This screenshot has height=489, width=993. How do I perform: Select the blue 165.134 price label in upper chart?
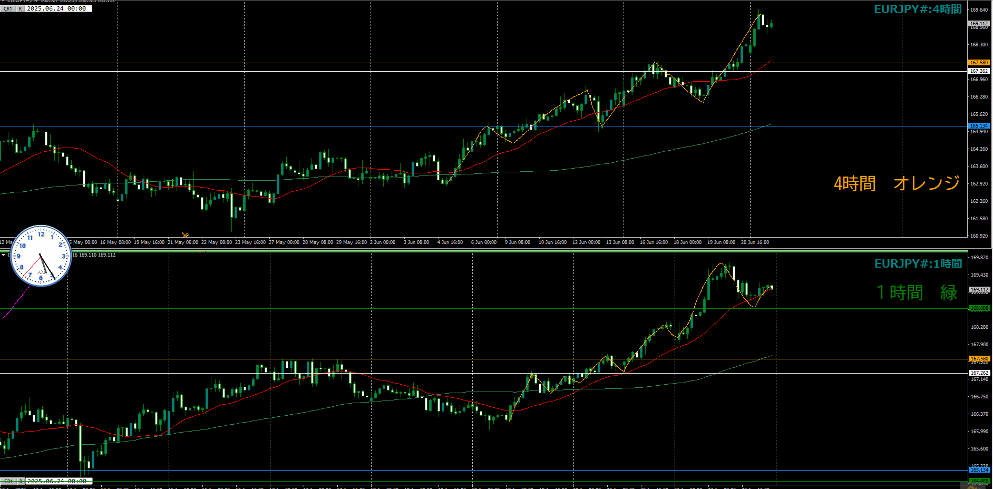pos(979,126)
